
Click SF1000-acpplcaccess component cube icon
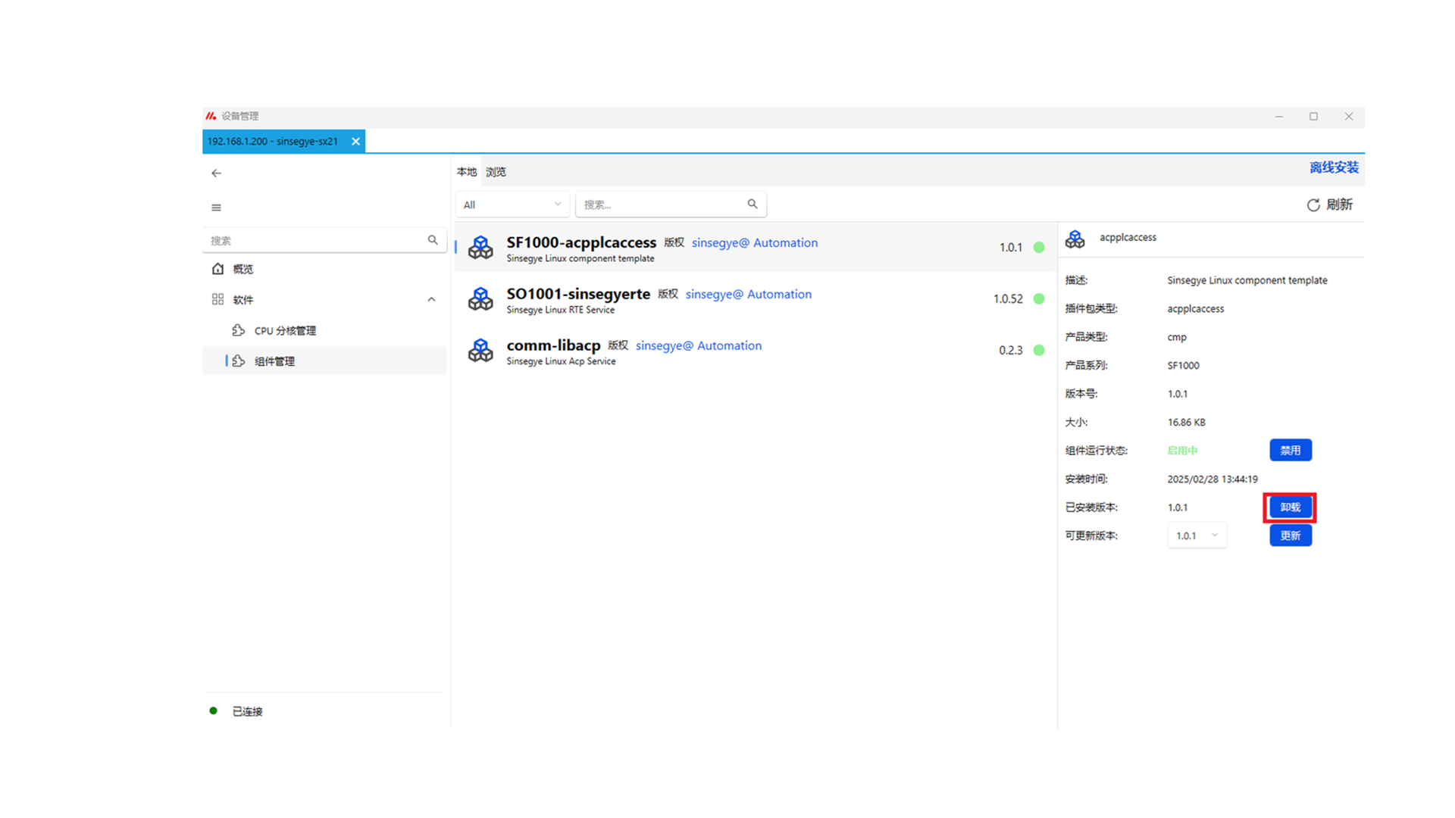point(480,248)
